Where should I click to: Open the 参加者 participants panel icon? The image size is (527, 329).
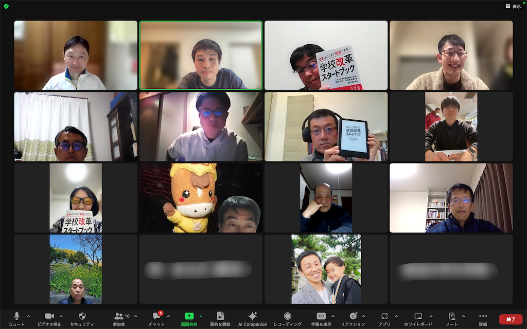[x=119, y=316]
